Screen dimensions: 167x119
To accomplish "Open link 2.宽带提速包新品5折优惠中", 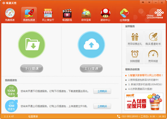I will (x=143, y=80).
